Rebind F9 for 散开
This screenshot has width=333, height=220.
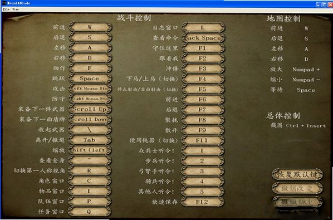click(203, 130)
